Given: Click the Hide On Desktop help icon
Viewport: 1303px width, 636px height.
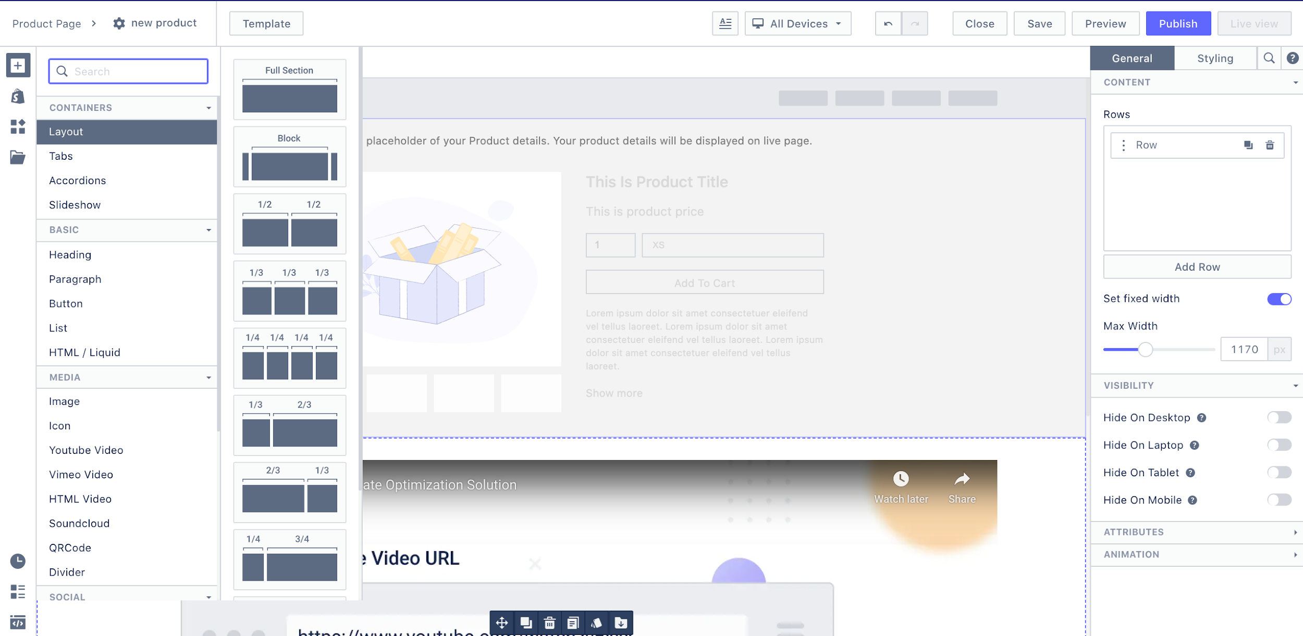Looking at the screenshot, I should pyautogui.click(x=1201, y=418).
